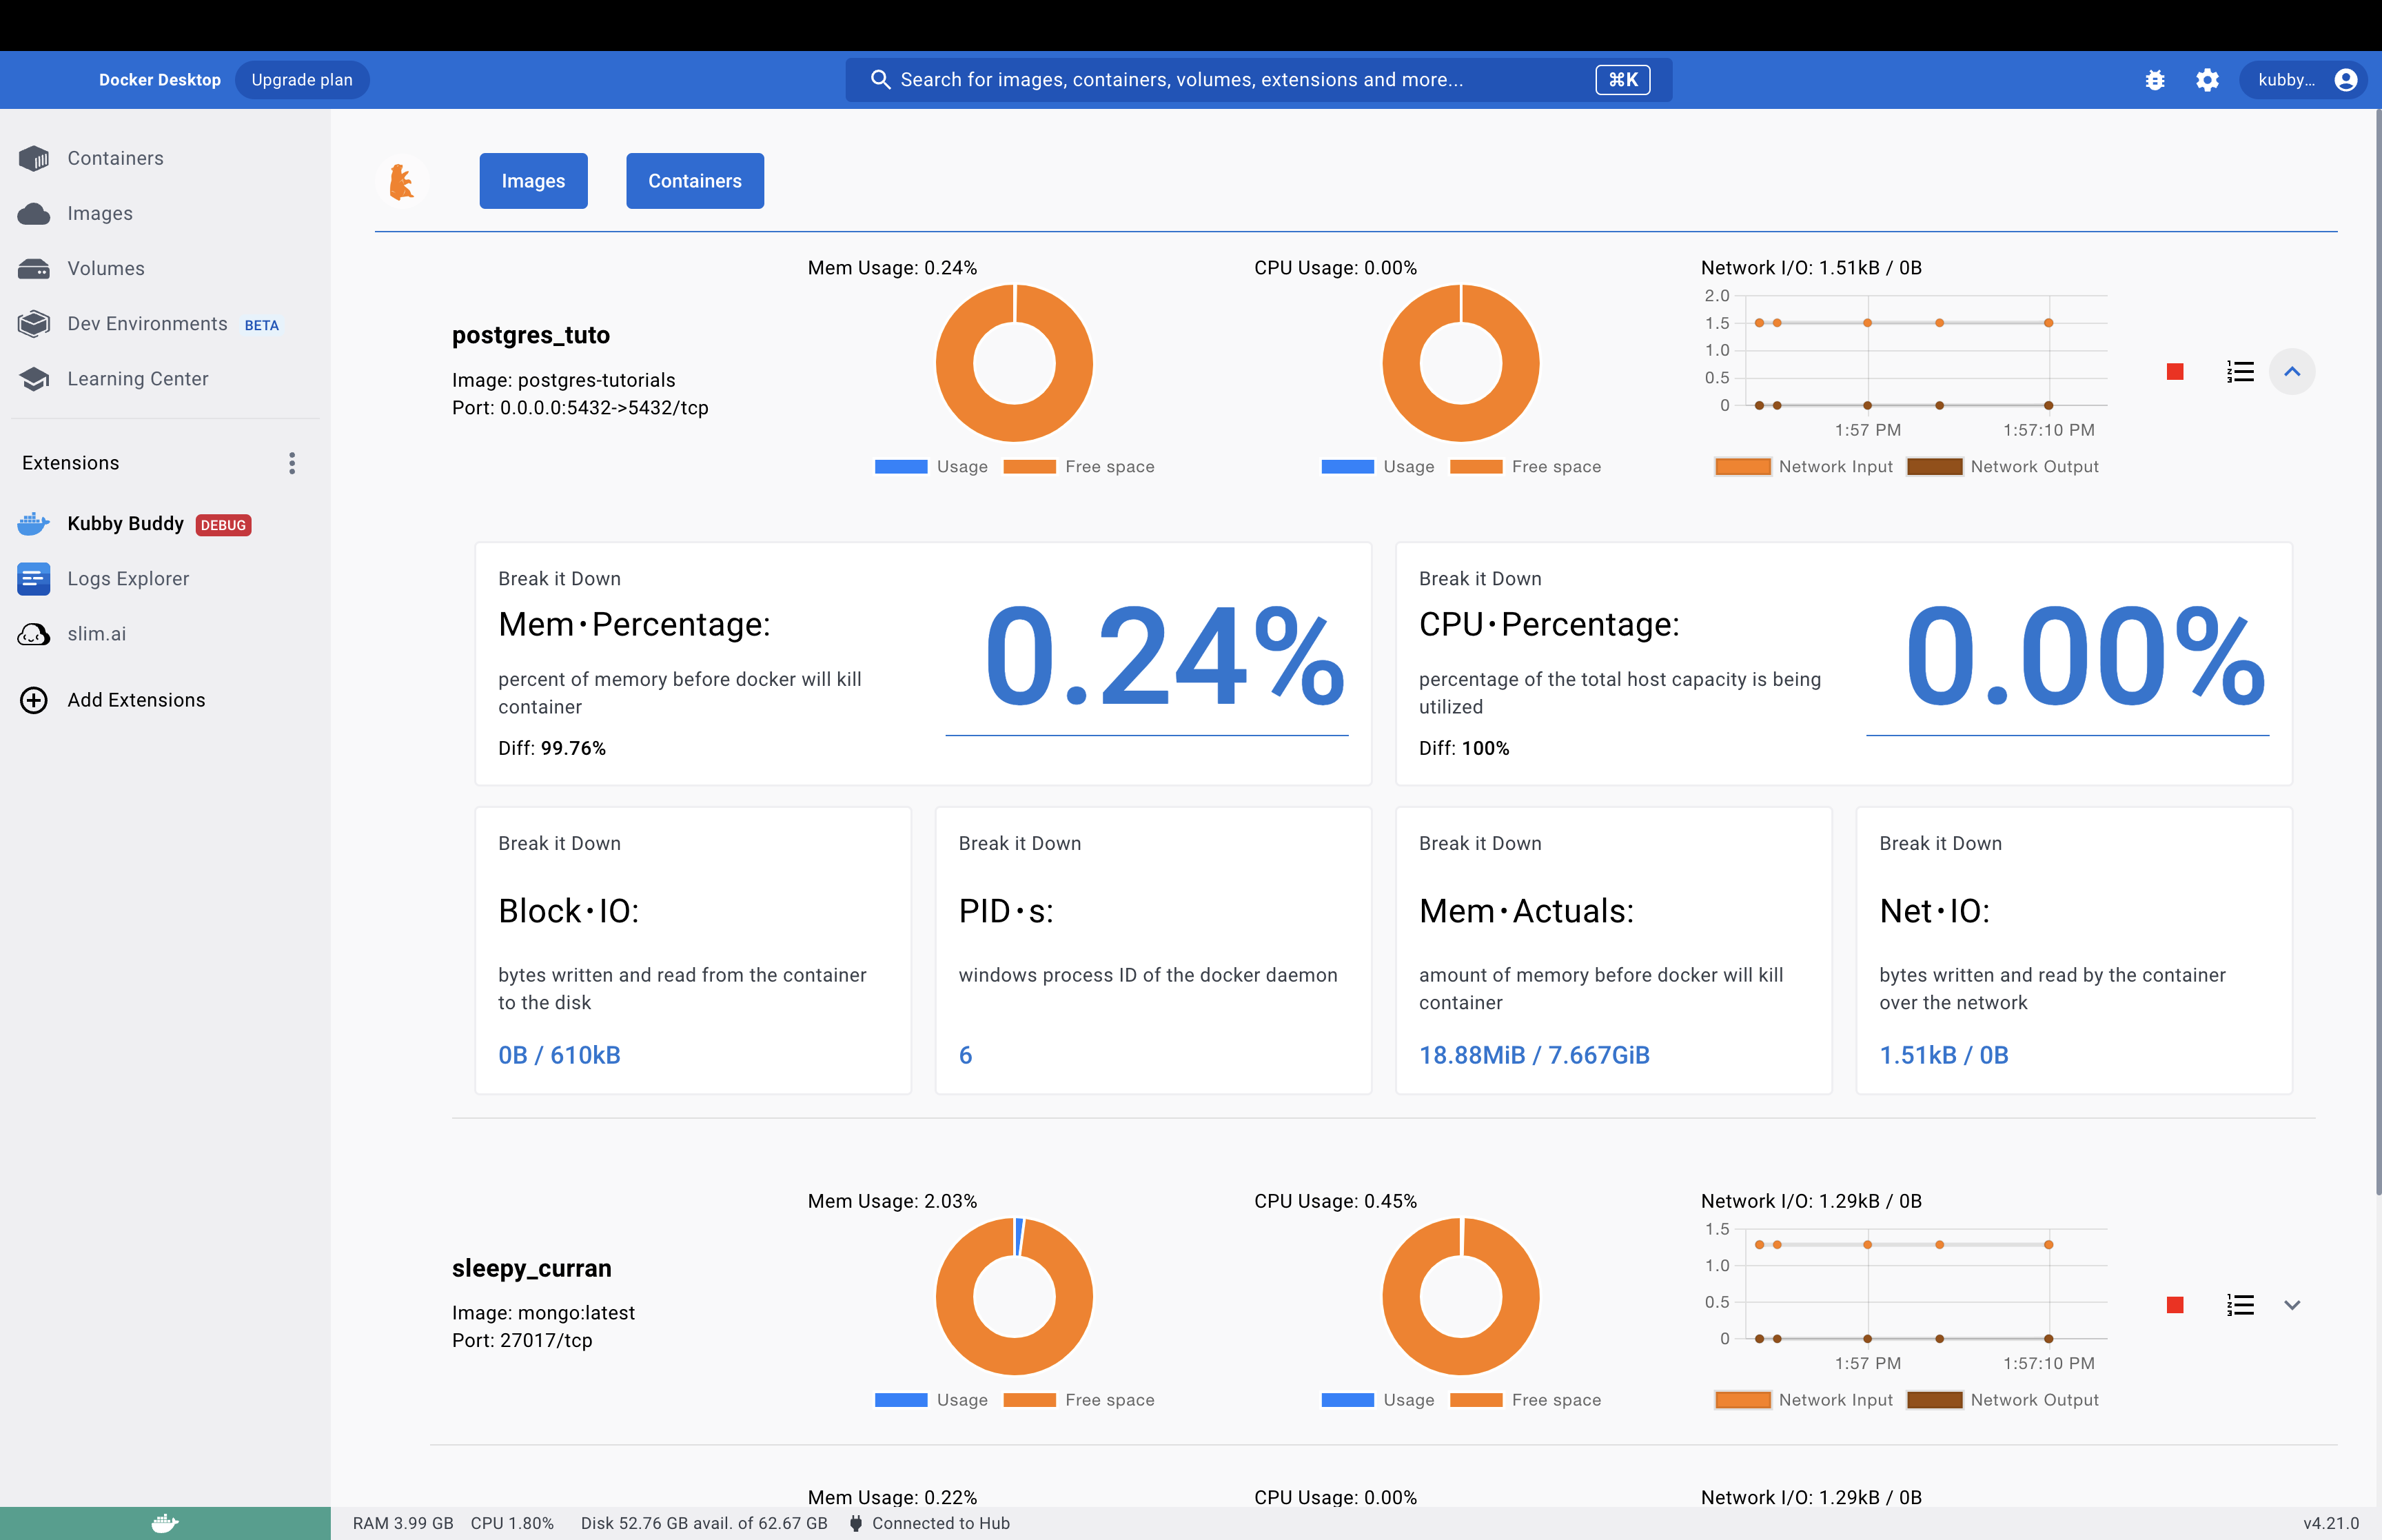The height and width of the screenshot is (1540, 2382).
Task: Open Volumes in the sidebar
Action: 105,268
